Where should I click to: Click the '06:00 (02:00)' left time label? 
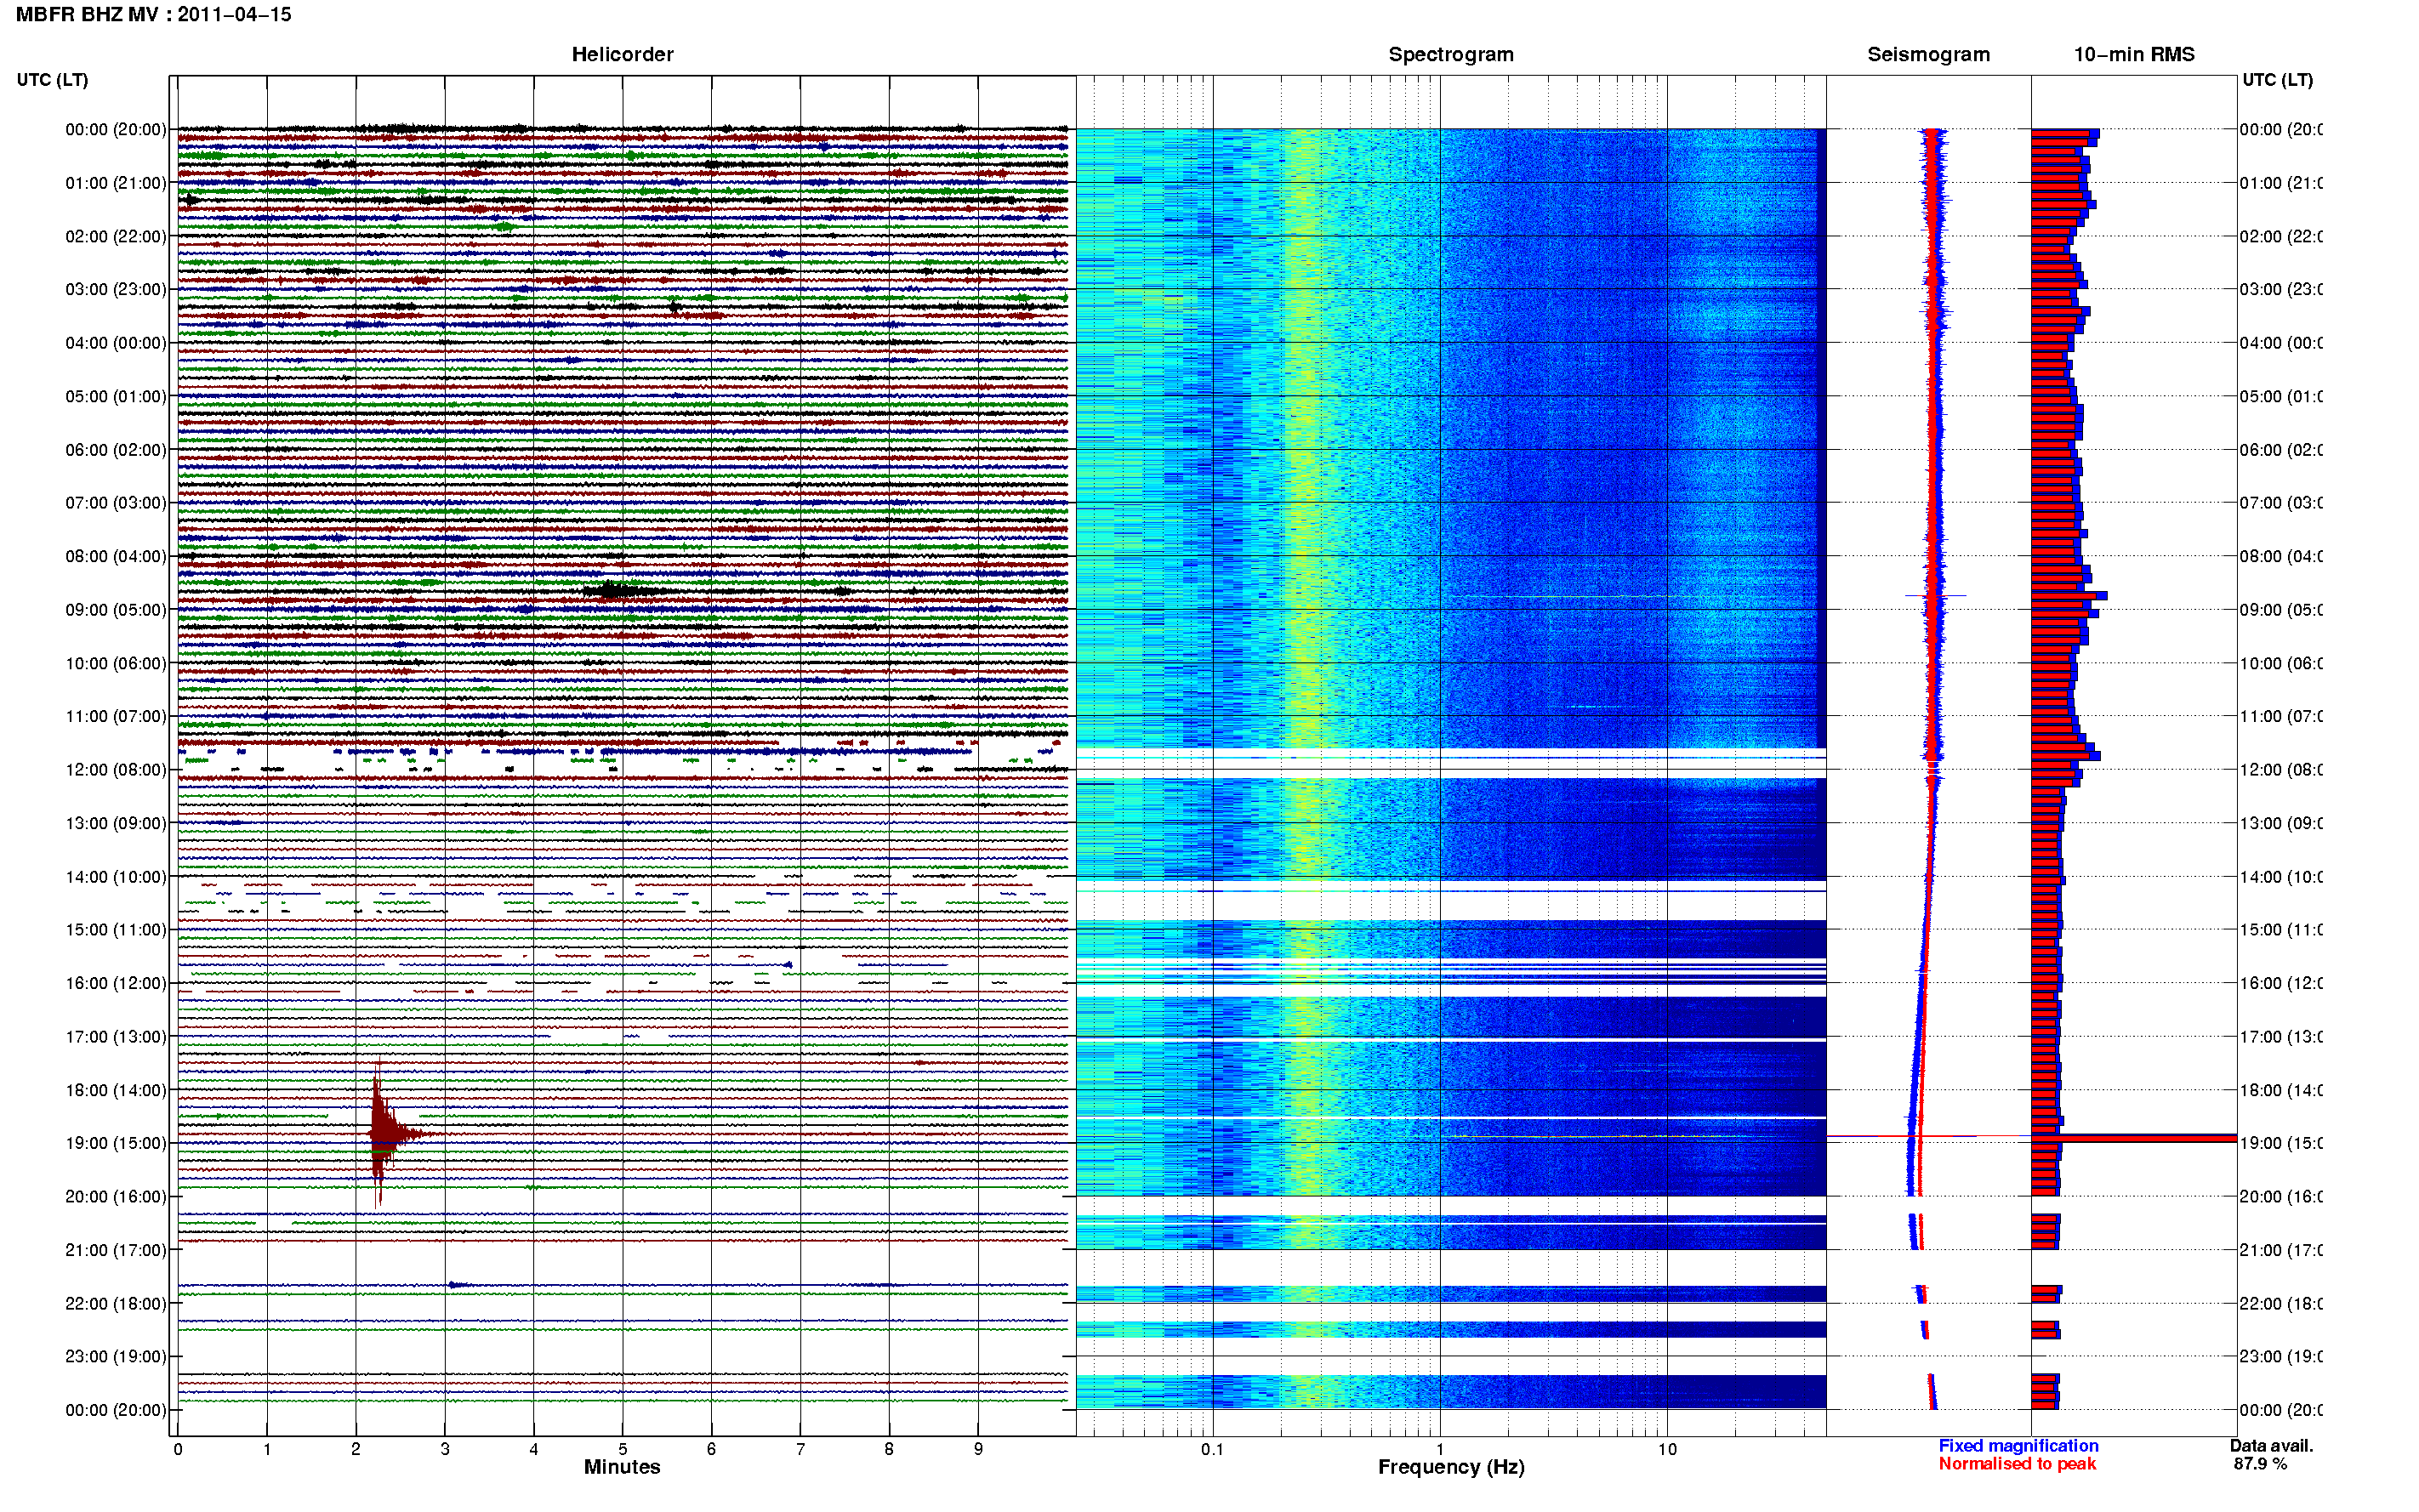(x=115, y=450)
